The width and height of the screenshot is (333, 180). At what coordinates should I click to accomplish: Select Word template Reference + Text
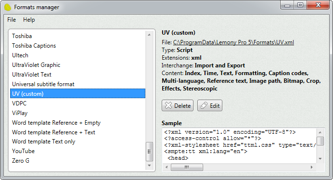pos(78,132)
